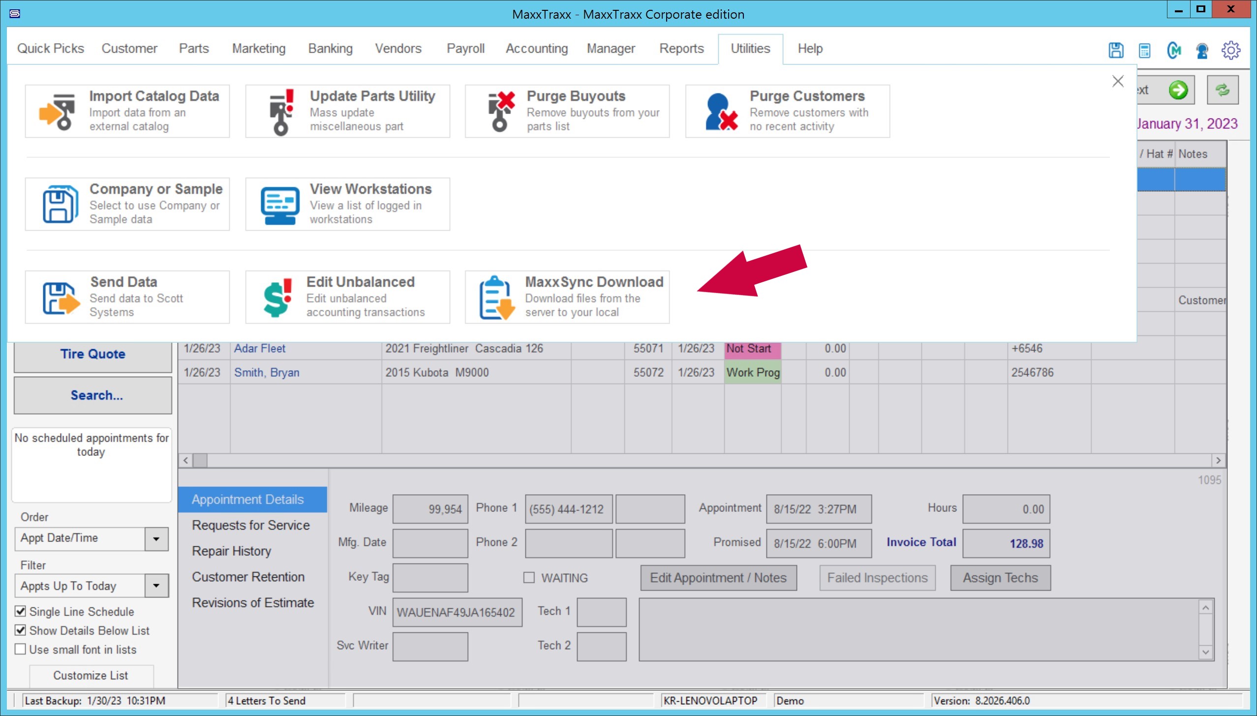Click the green refresh arrows icon
This screenshot has width=1257, height=716.
tap(1223, 90)
